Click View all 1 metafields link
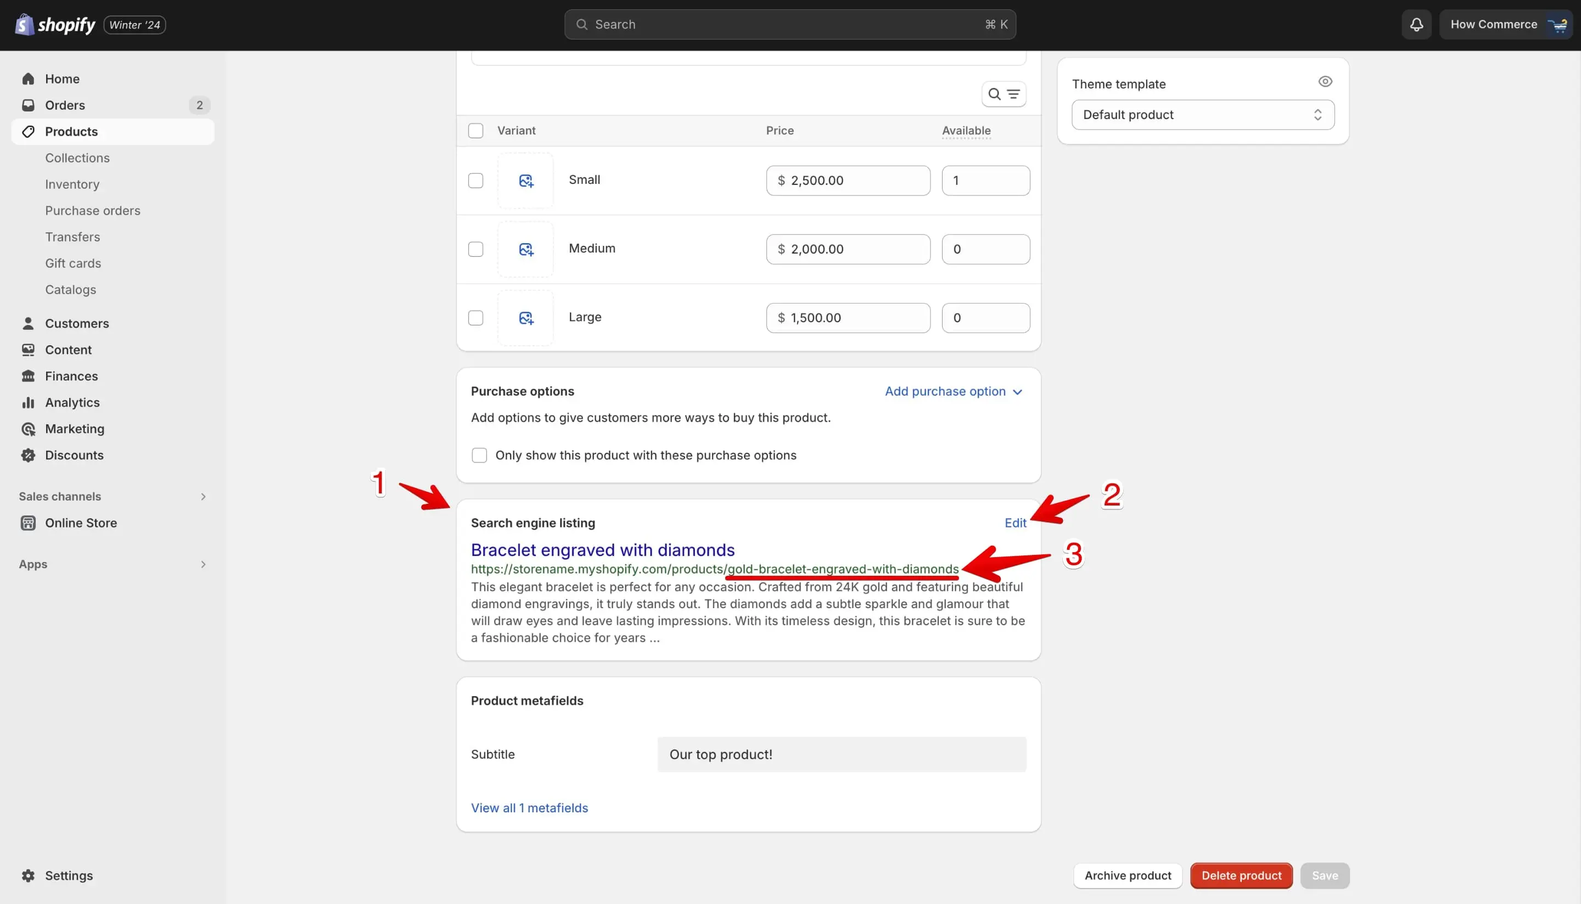This screenshot has width=1581, height=904. [529, 808]
